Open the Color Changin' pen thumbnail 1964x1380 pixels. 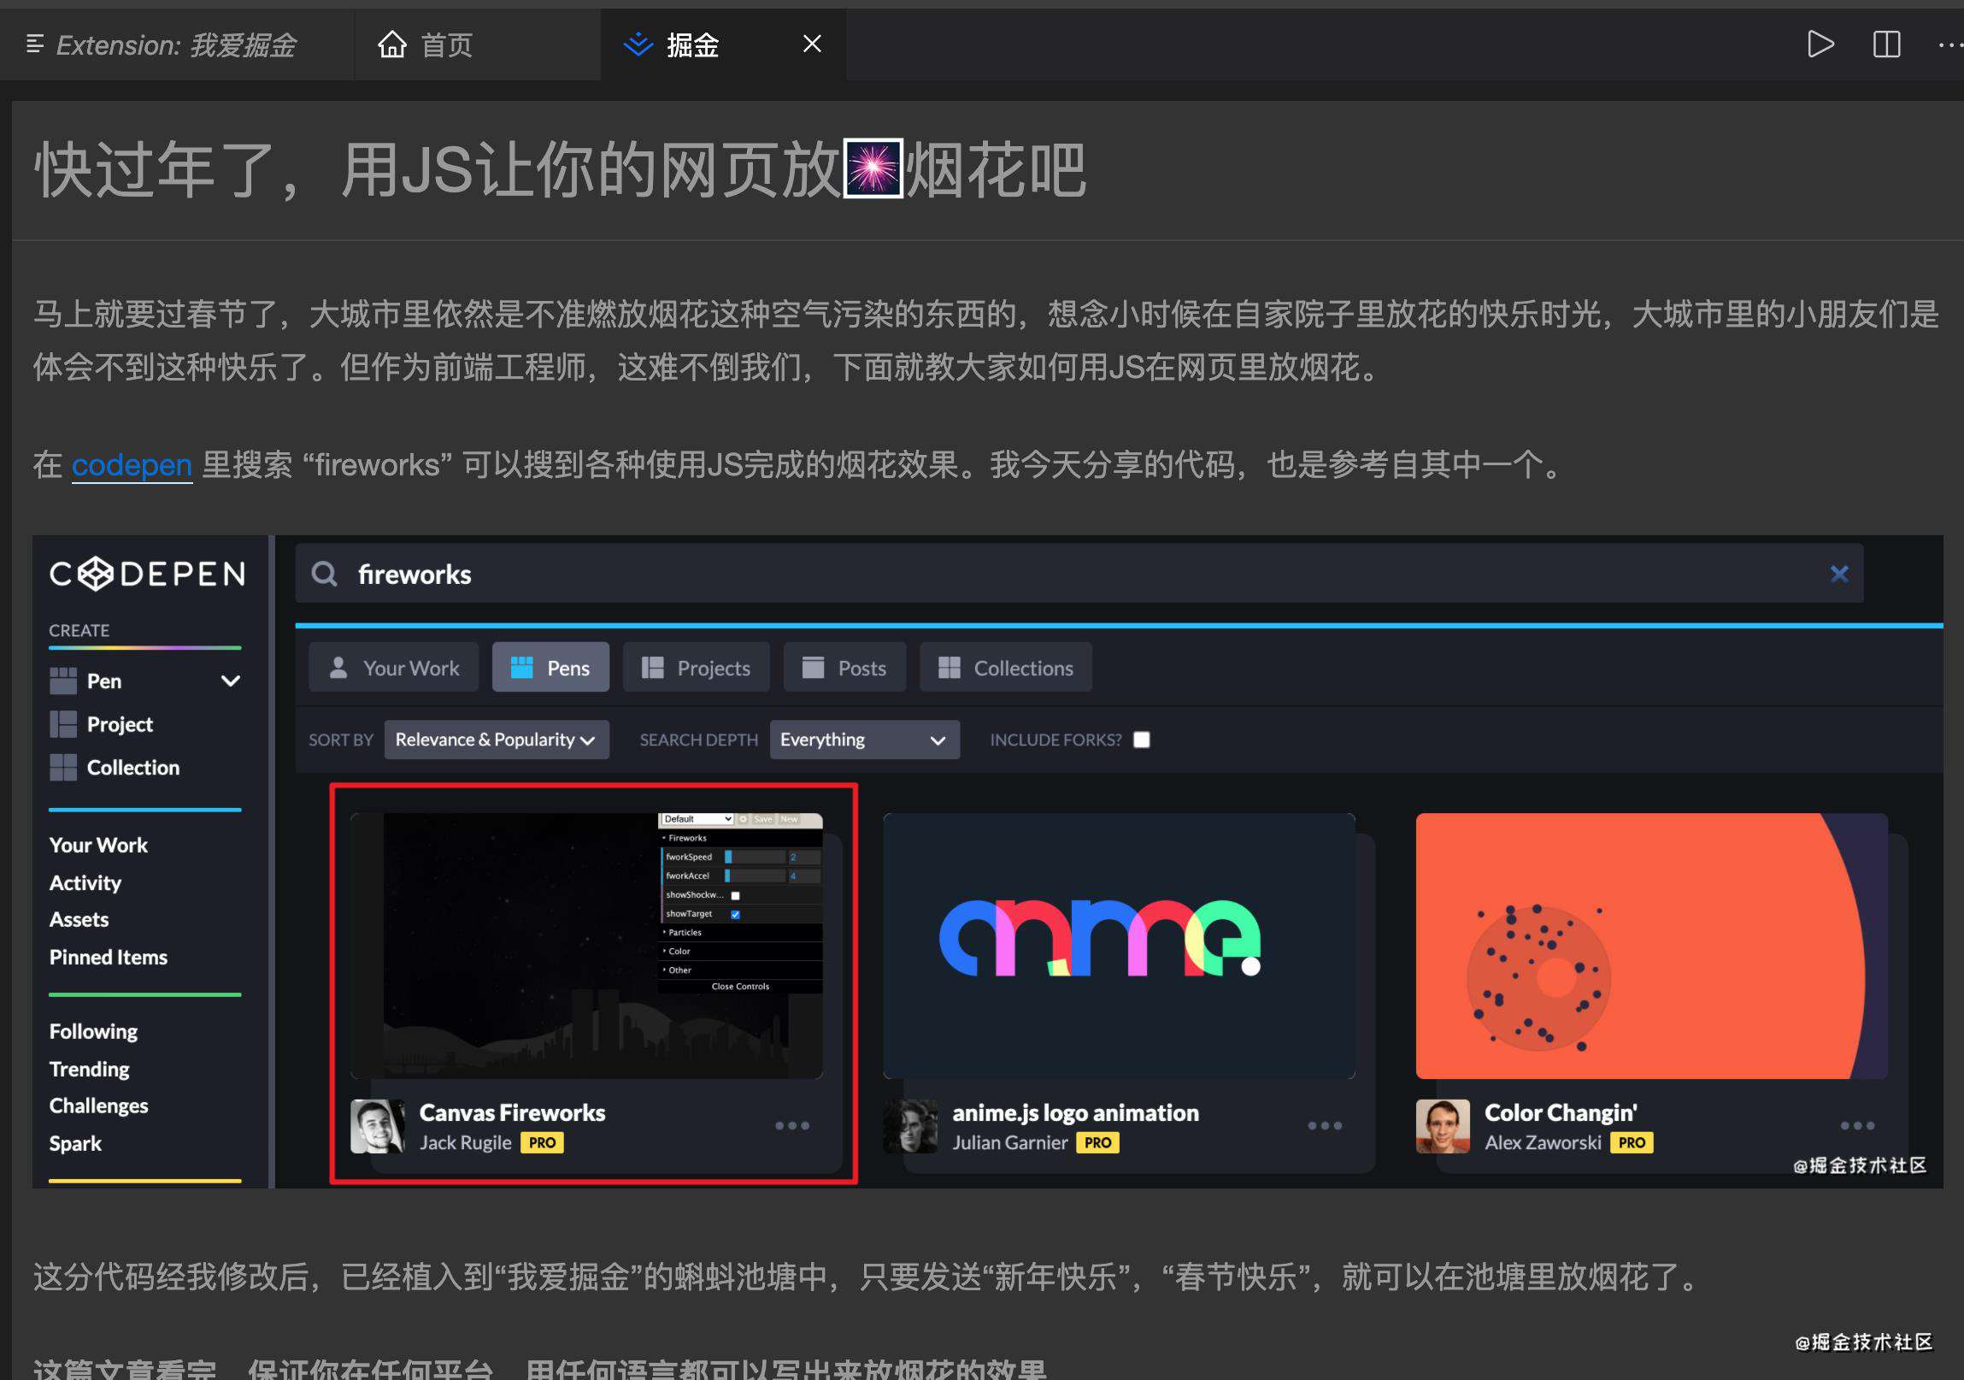tap(1651, 946)
